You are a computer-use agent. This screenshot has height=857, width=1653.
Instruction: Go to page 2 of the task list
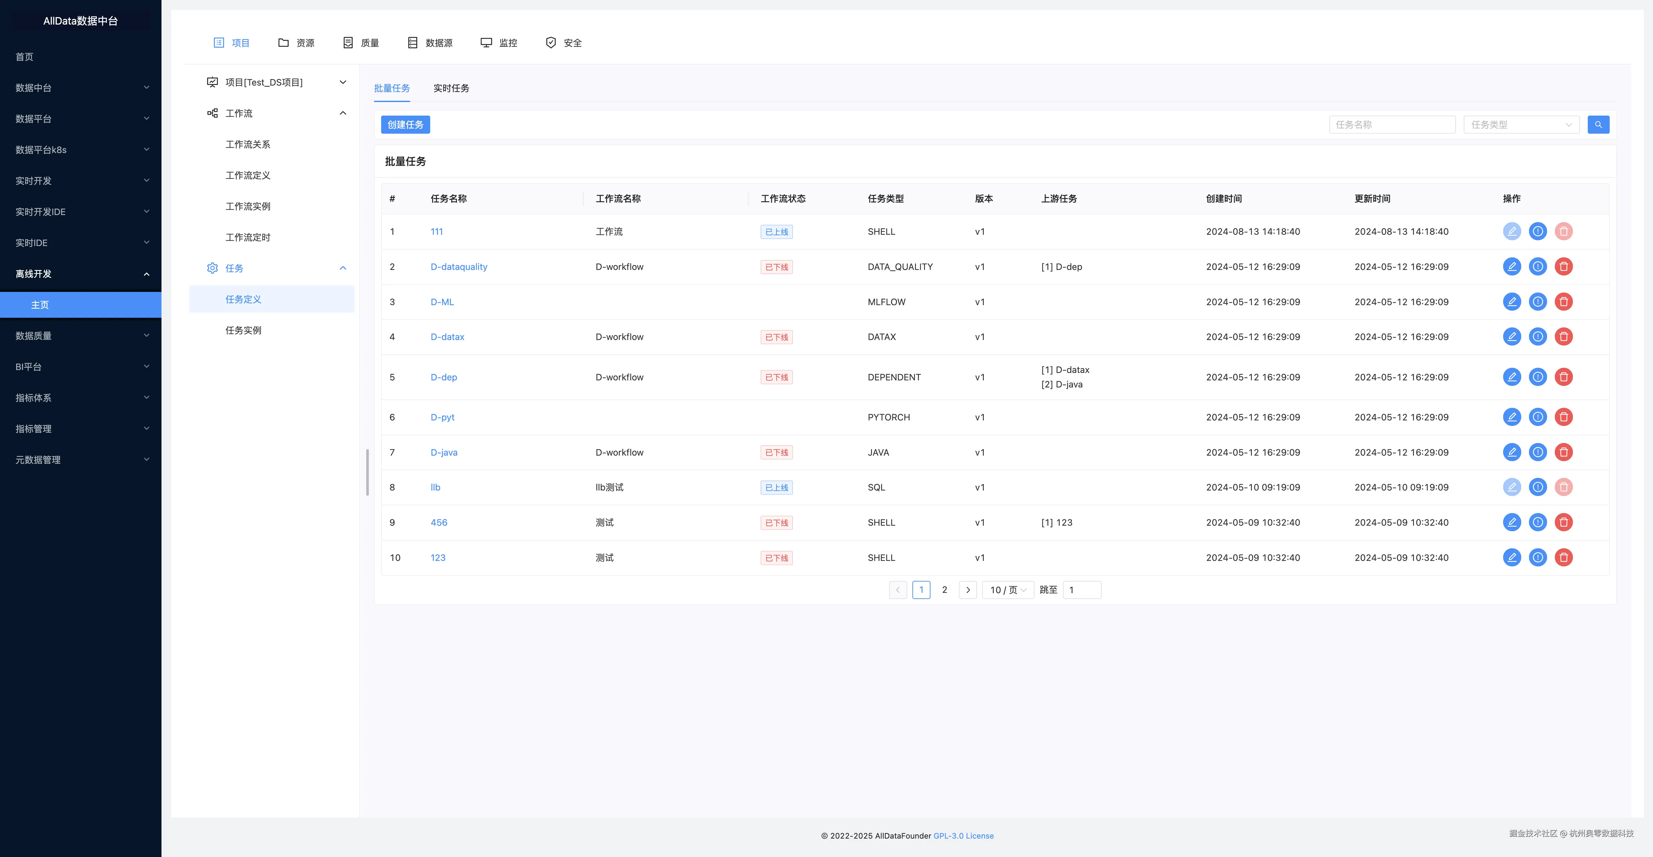click(x=944, y=590)
